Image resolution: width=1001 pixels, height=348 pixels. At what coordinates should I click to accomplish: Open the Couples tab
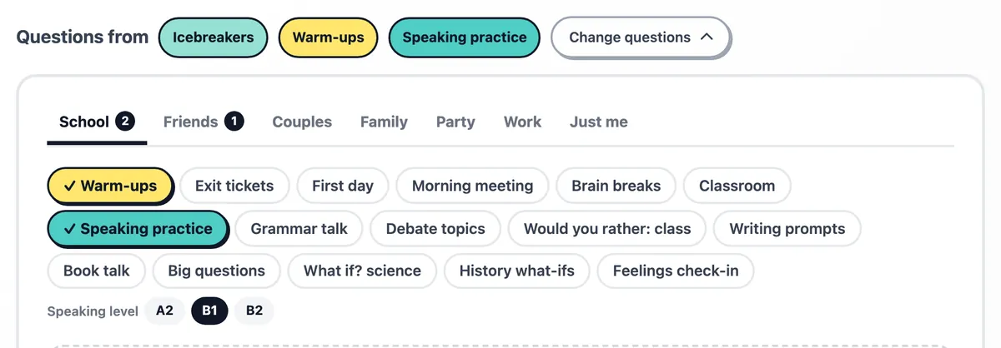[302, 122]
